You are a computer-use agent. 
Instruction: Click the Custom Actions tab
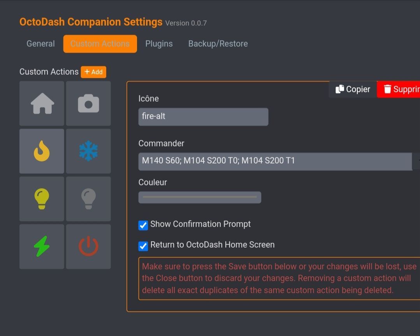pyautogui.click(x=100, y=44)
